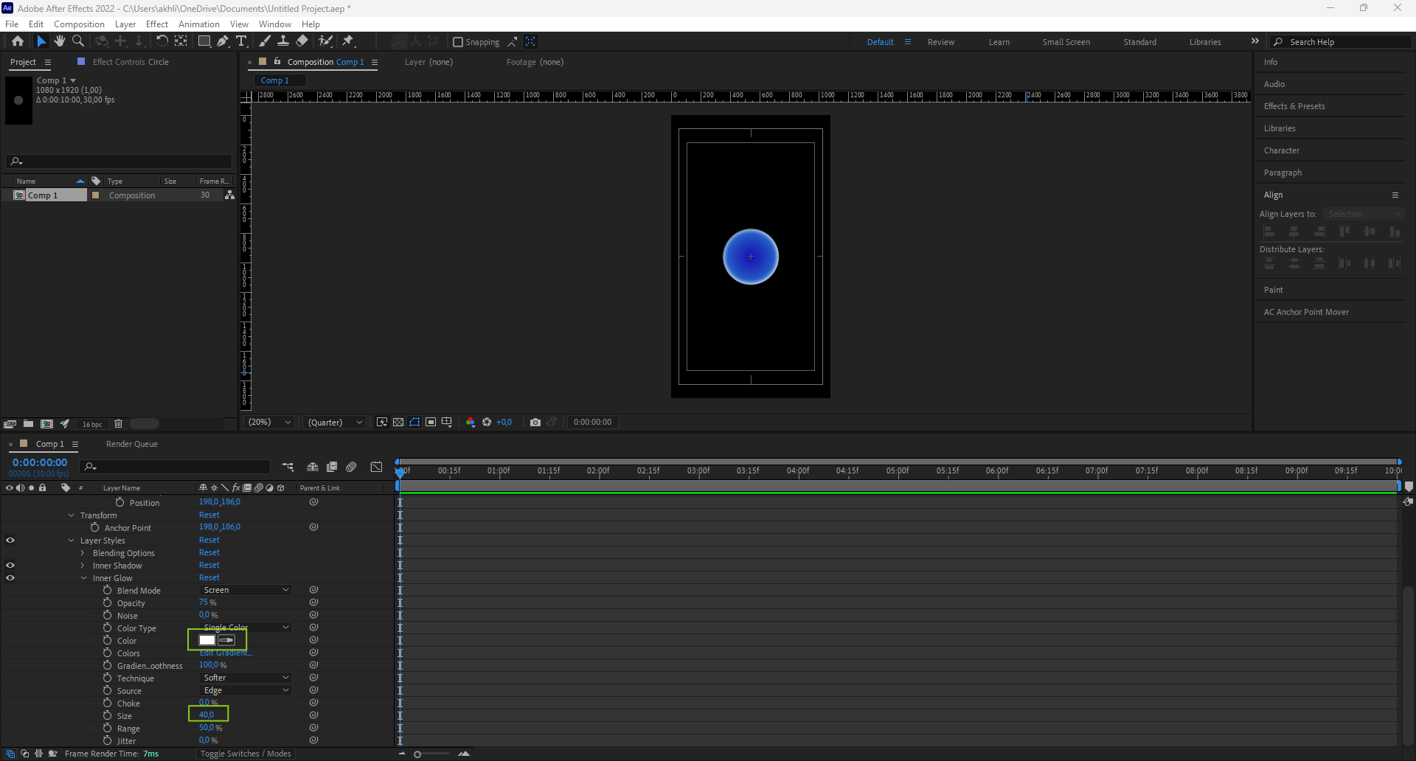Click Edit Gradient link for Colors
1416x761 pixels.
point(226,653)
